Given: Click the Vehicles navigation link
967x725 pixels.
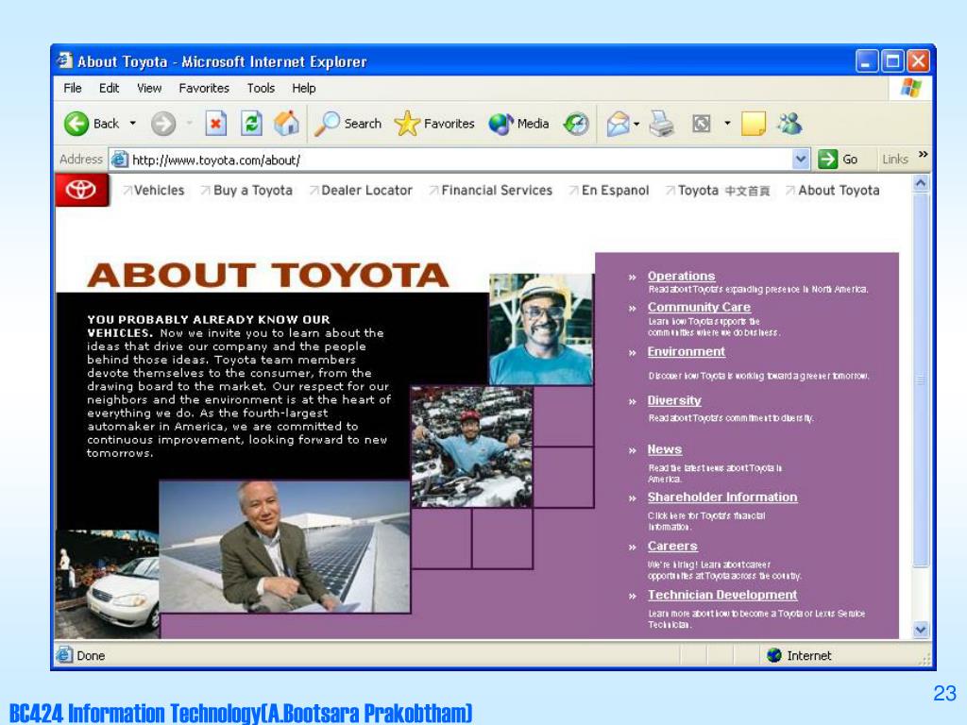Looking at the screenshot, I should pyautogui.click(x=159, y=191).
